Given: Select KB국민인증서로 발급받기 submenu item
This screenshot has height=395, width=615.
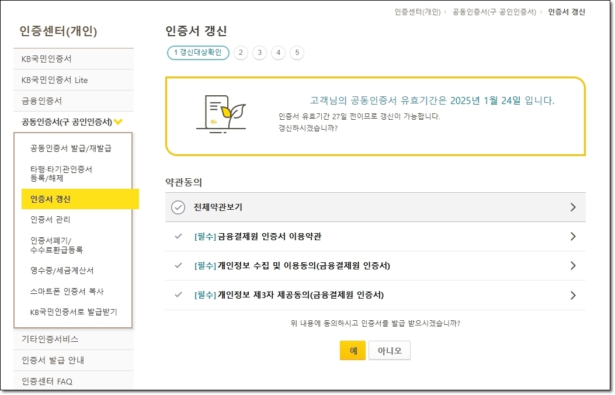Looking at the screenshot, I should [x=74, y=312].
